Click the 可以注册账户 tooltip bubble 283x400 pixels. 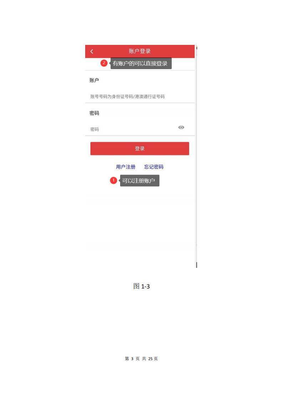(x=140, y=181)
